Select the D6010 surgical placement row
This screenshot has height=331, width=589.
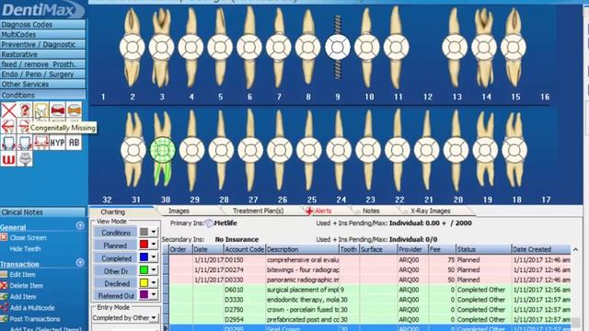pos(370,290)
